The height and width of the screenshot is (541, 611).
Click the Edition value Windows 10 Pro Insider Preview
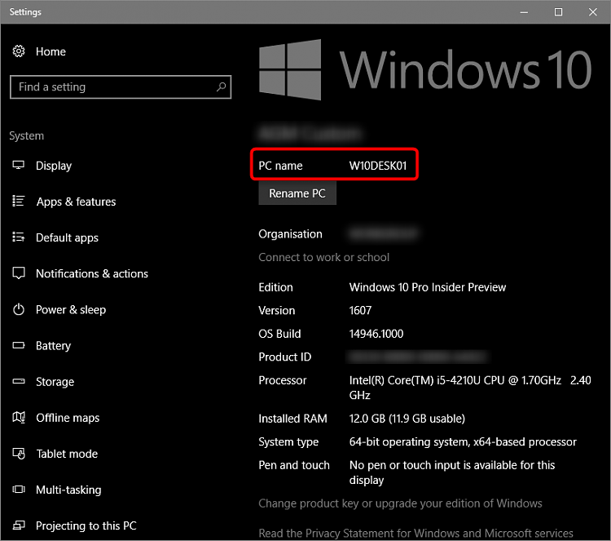pos(428,287)
